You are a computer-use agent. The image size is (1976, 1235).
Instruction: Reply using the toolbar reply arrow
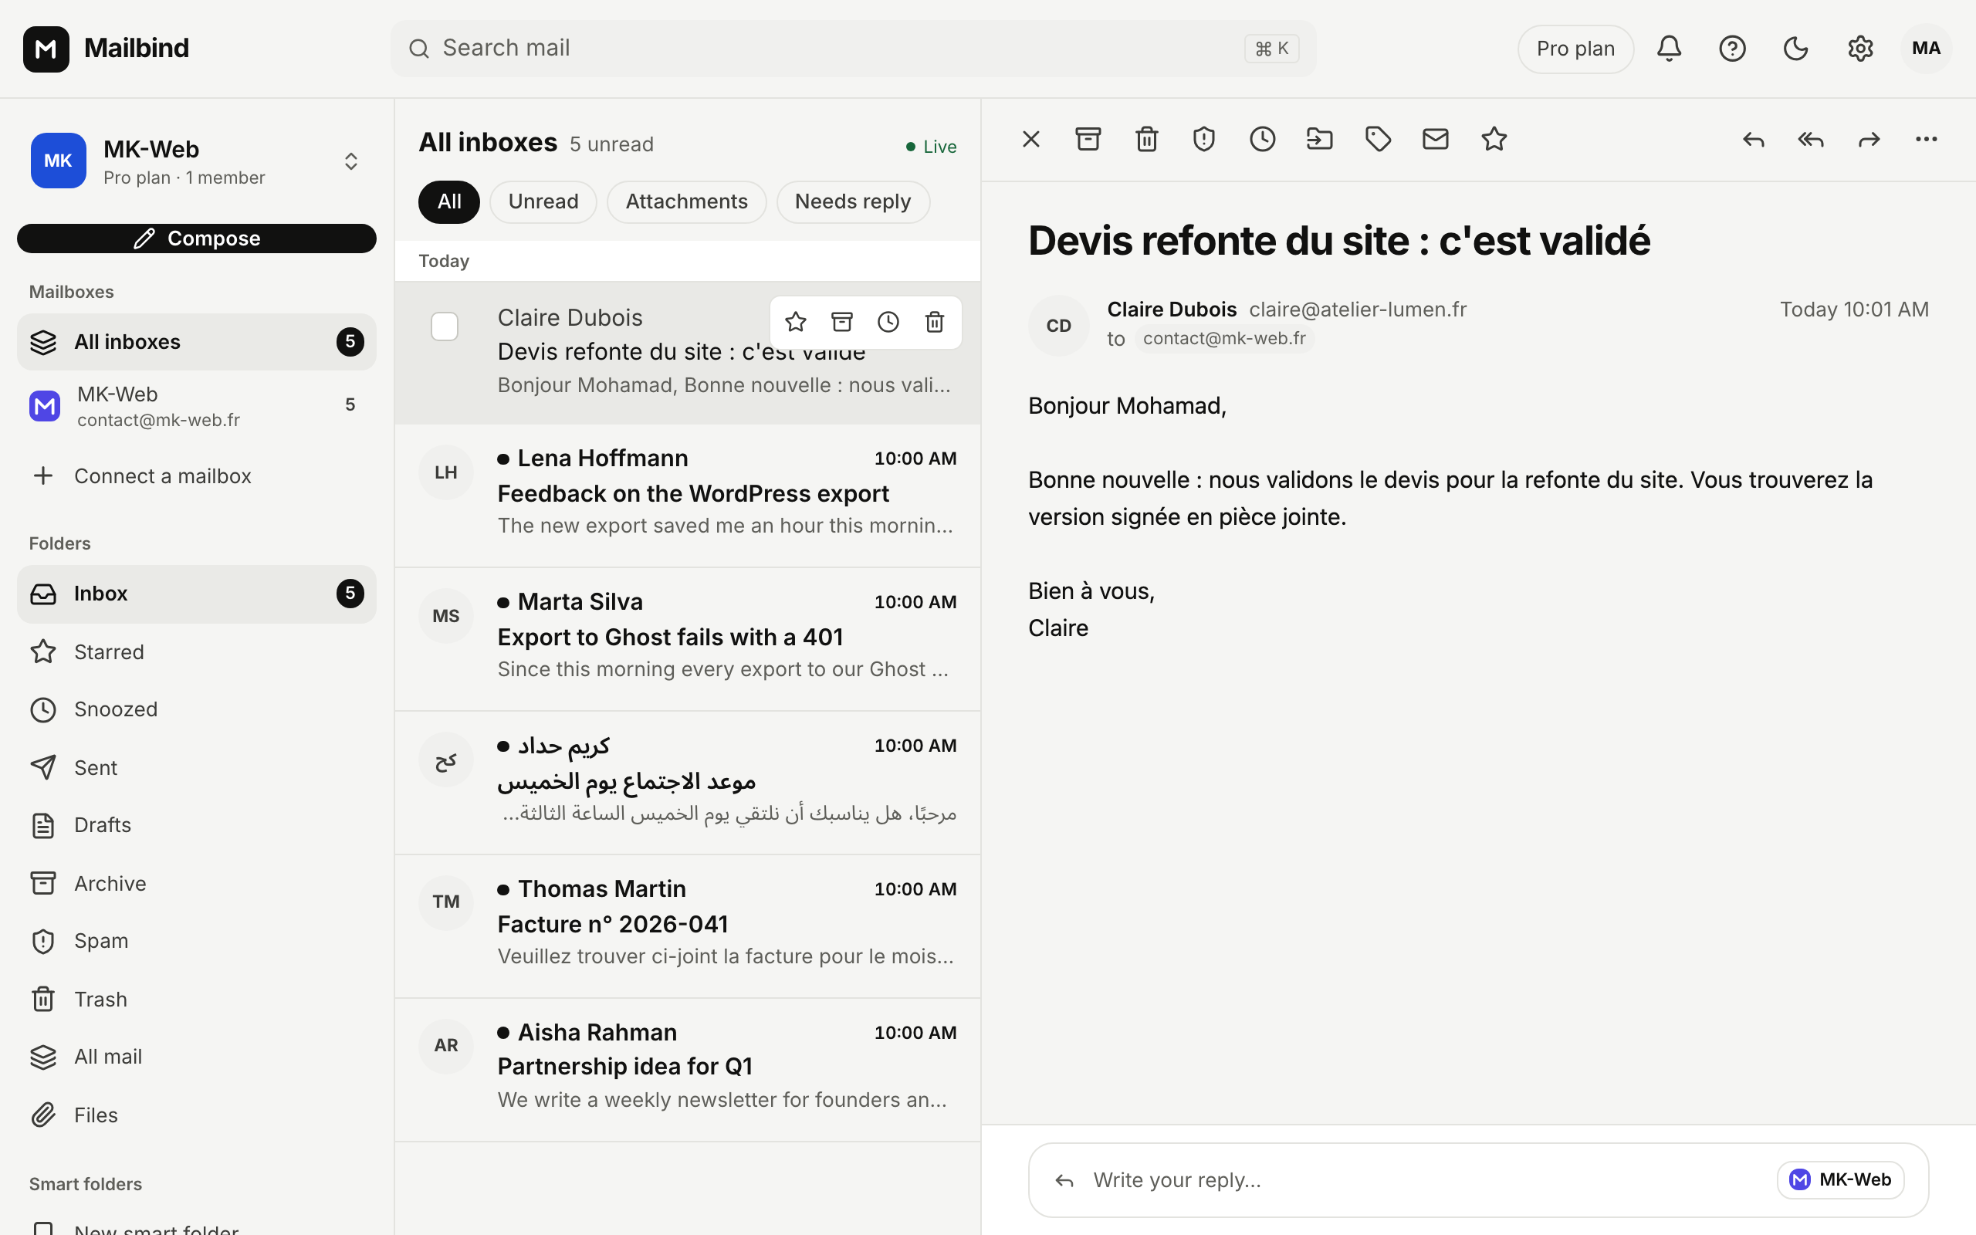[x=1753, y=140]
